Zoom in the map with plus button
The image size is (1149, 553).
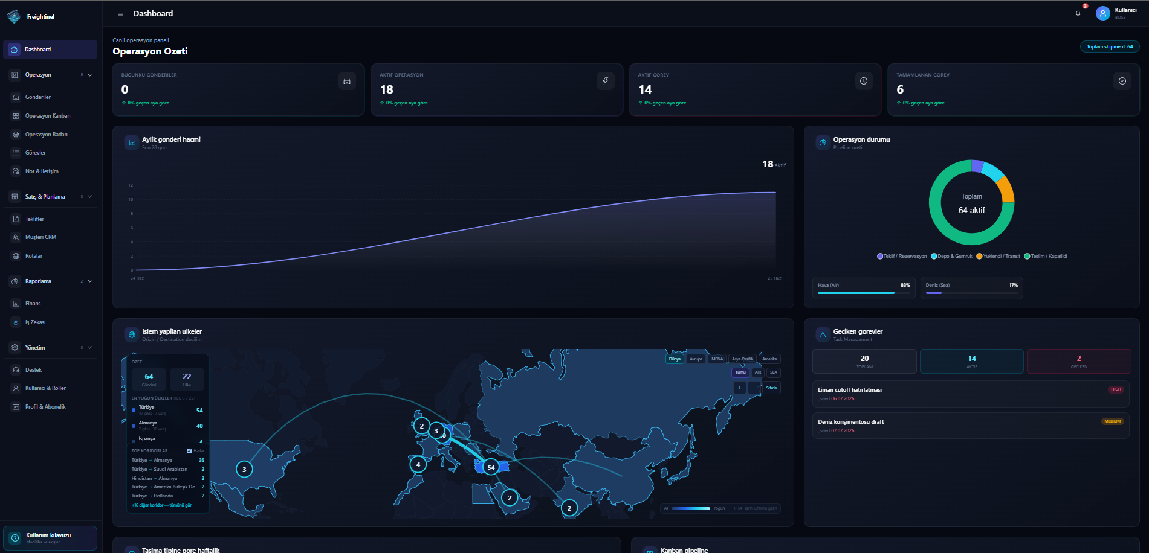(740, 388)
